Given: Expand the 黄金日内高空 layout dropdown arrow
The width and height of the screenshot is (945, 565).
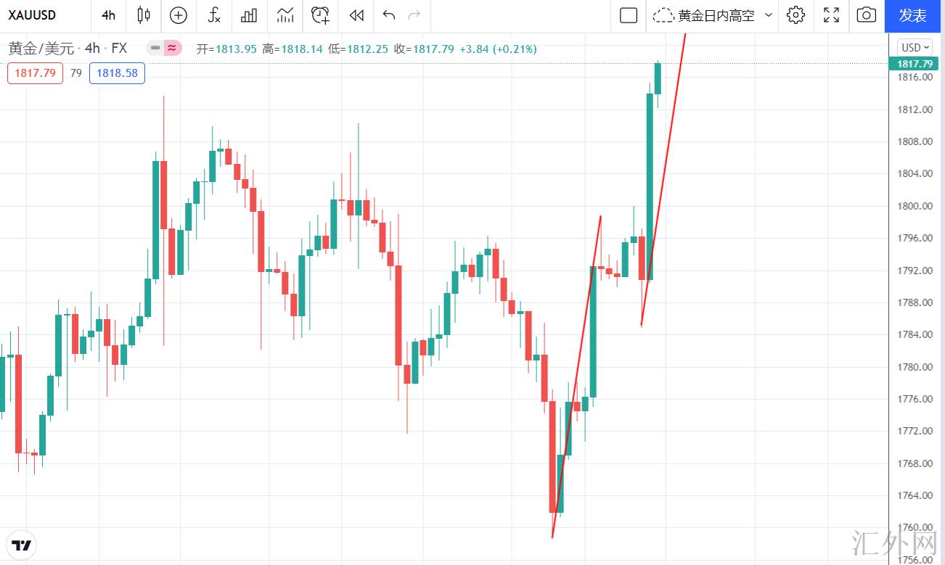Looking at the screenshot, I should pos(769,15).
